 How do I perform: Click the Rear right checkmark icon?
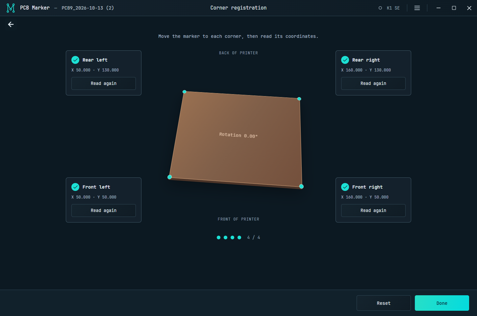(x=345, y=60)
